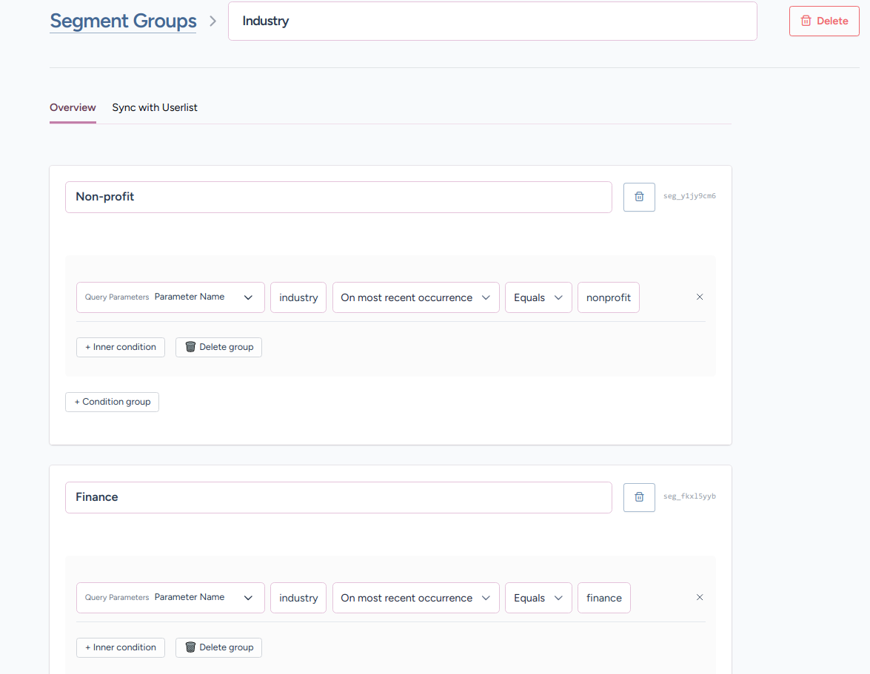Image resolution: width=870 pixels, height=674 pixels.
Task: Open Equals operator dropdown for finance
Action: pyautogui.click(x=538, y=598)
